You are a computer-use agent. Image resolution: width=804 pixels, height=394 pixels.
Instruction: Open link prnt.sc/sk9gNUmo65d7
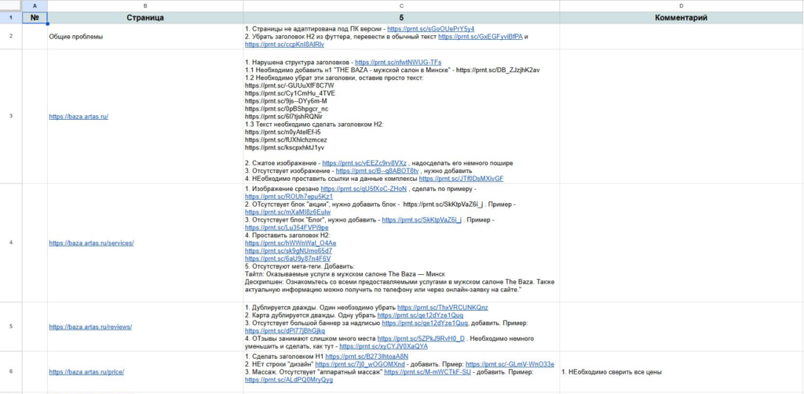288,251
